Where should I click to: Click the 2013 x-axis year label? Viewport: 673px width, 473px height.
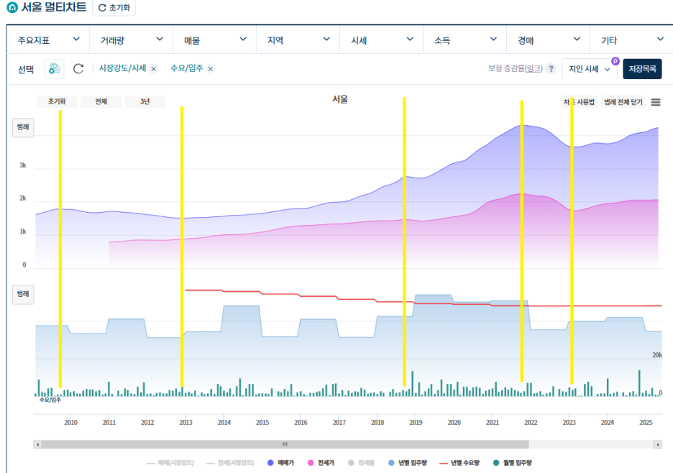186,423
